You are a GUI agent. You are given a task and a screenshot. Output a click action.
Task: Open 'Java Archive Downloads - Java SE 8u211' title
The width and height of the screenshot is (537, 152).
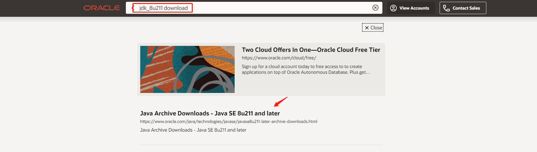coord(210,113)
